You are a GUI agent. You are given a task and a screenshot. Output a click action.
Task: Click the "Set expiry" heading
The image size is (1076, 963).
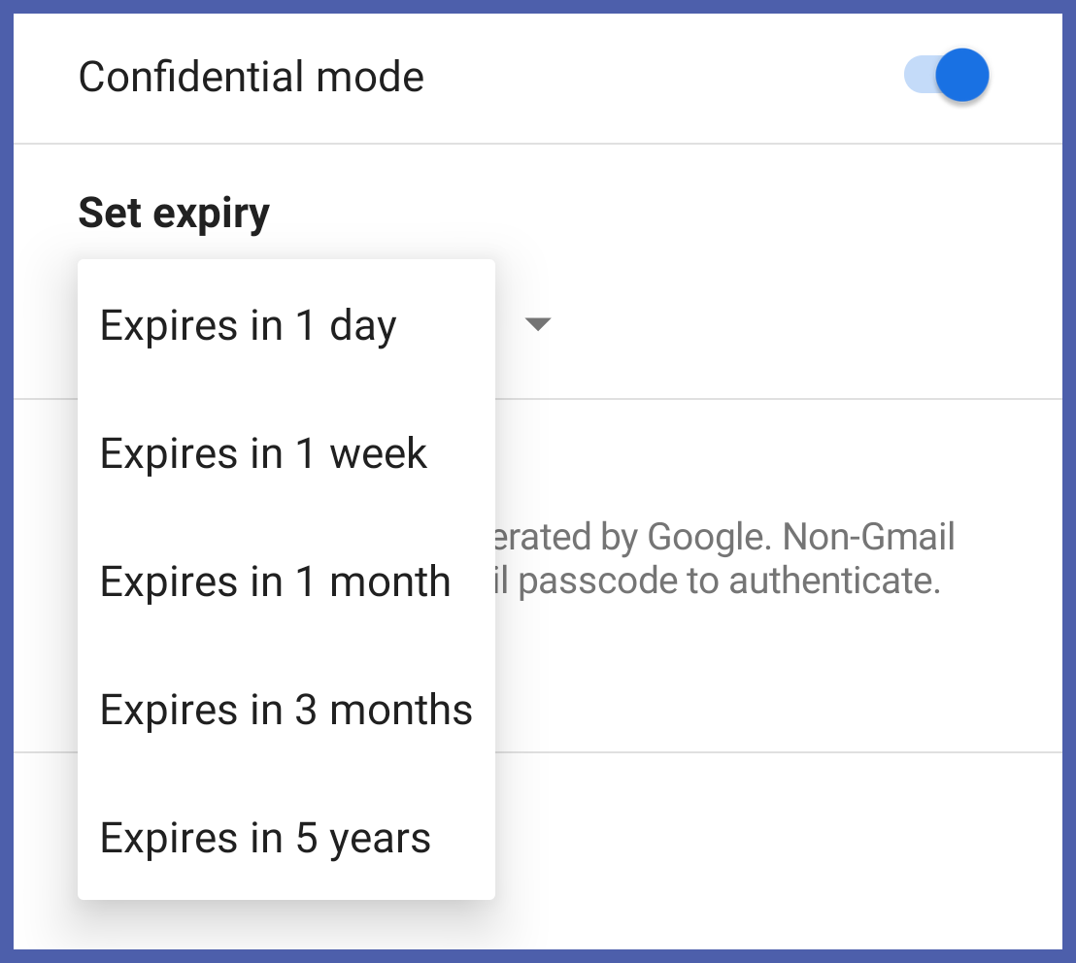[174, 213]
